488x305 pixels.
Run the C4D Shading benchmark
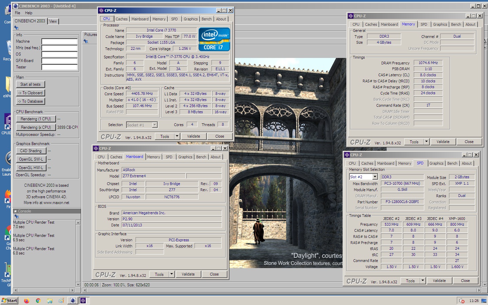31,151
